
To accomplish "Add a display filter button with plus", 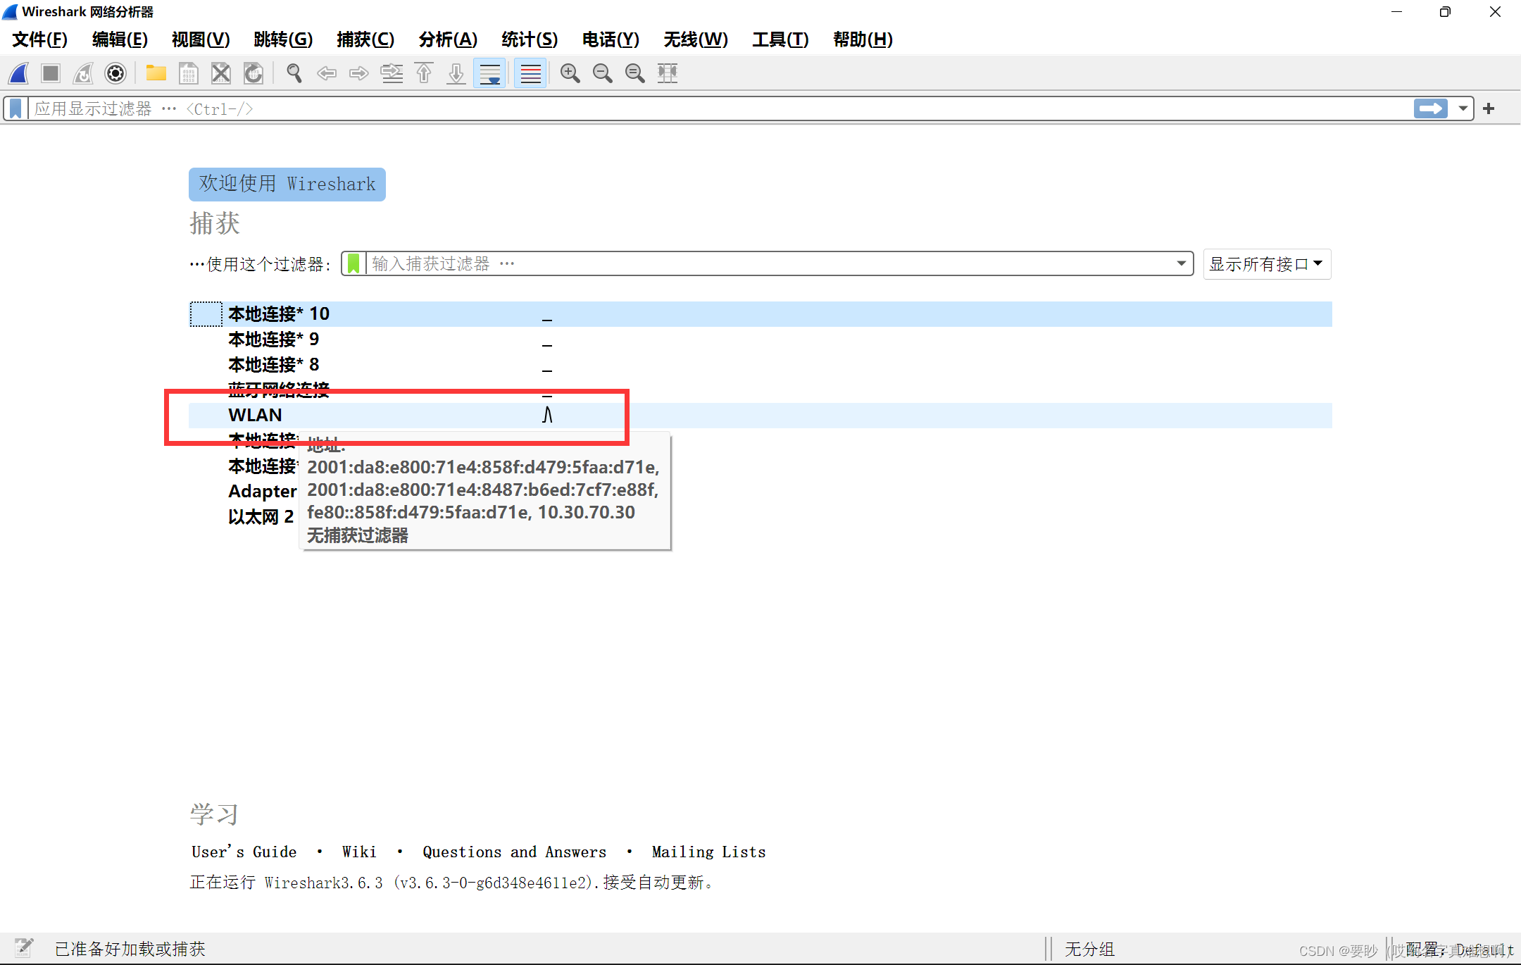I will (1489, 108).
